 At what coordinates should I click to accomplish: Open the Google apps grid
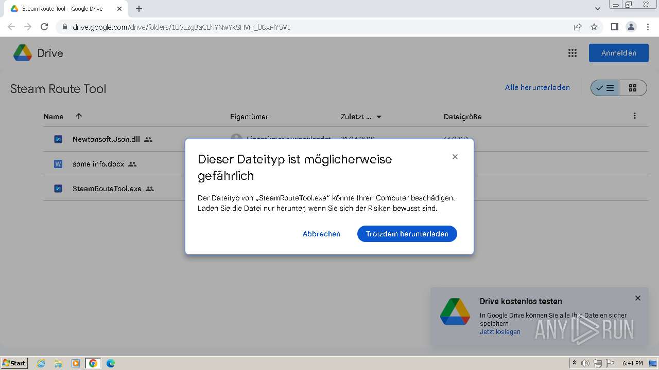tap(572, 53)
